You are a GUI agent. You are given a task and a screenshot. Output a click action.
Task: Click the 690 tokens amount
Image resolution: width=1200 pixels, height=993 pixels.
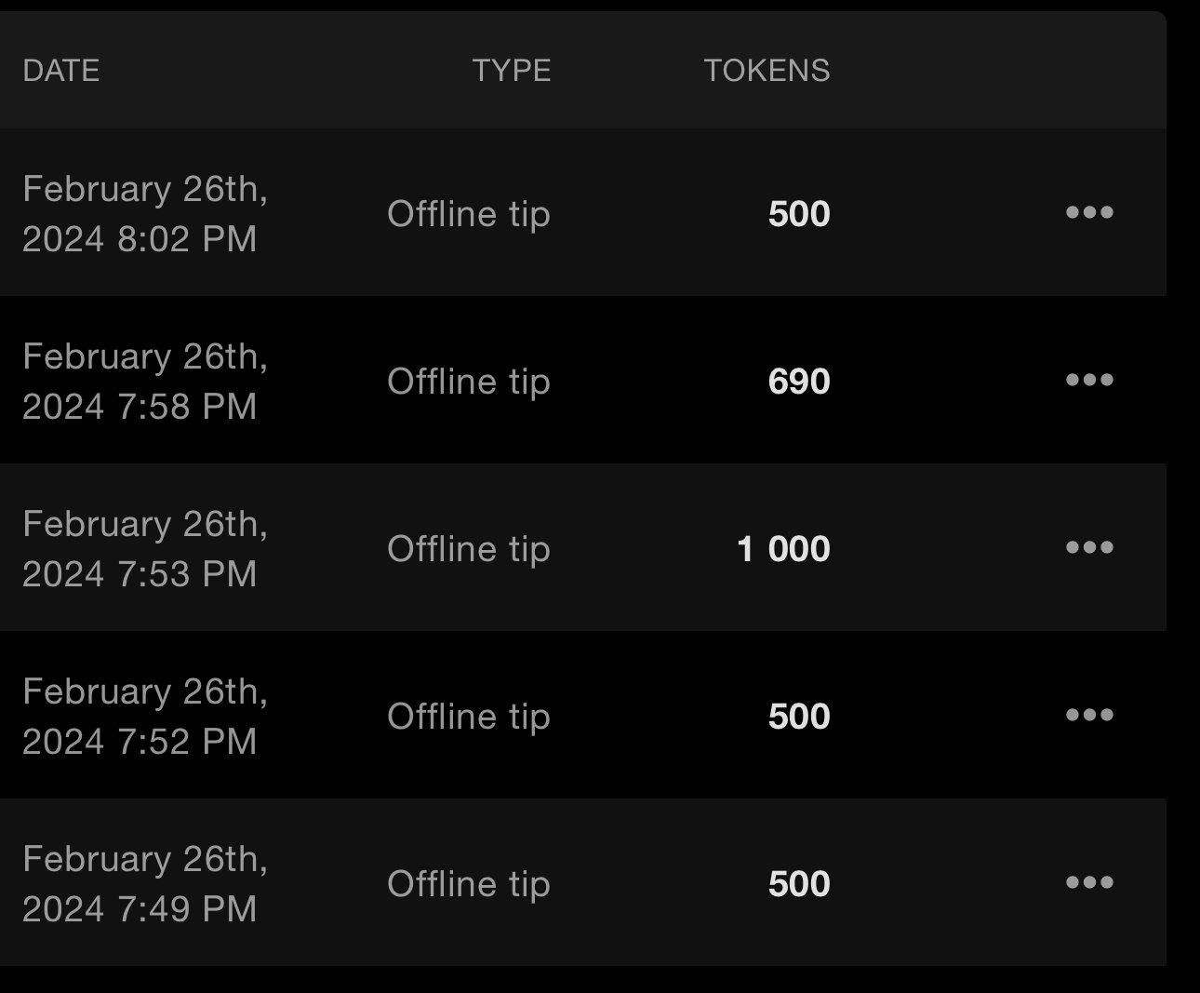point(799,382)
